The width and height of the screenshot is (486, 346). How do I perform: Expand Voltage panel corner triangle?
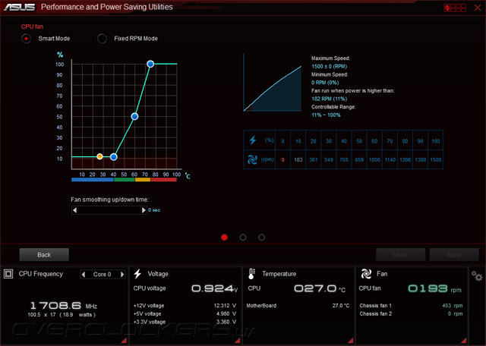[x=238, y=341]
